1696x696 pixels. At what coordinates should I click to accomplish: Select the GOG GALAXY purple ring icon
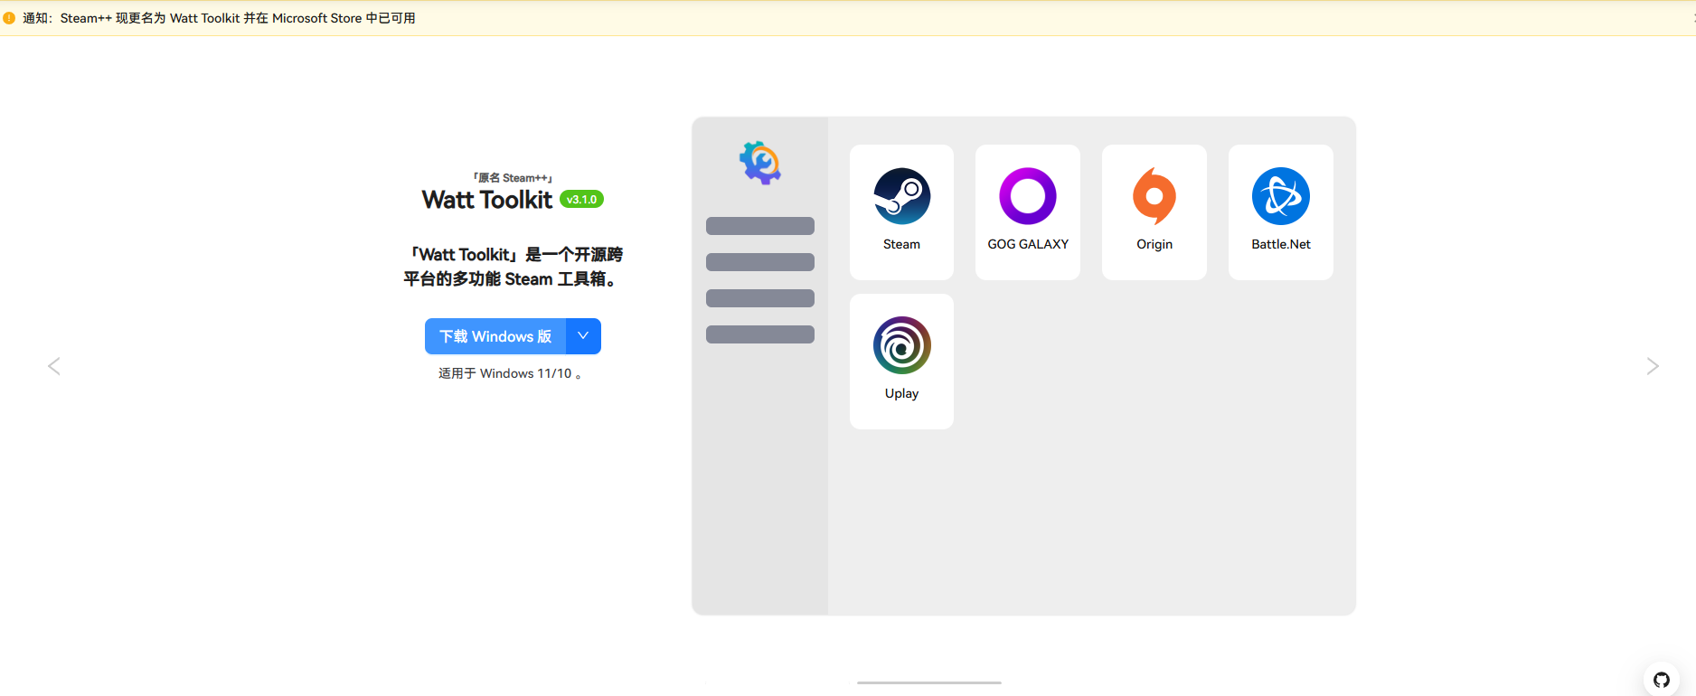[1027, 196]
